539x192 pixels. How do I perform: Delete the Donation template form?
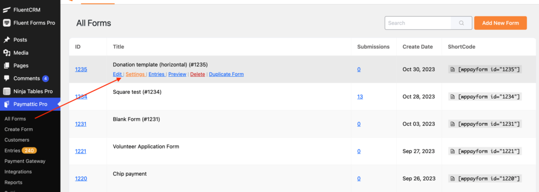(198, 74)
